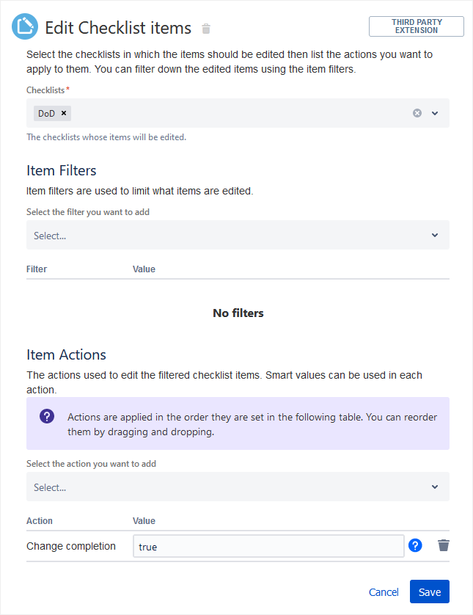
Task: Click the Third Party Extension badge
Action: coord(416,26)
